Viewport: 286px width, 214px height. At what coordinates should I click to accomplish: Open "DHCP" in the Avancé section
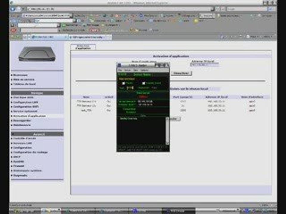tap(17, 157)
